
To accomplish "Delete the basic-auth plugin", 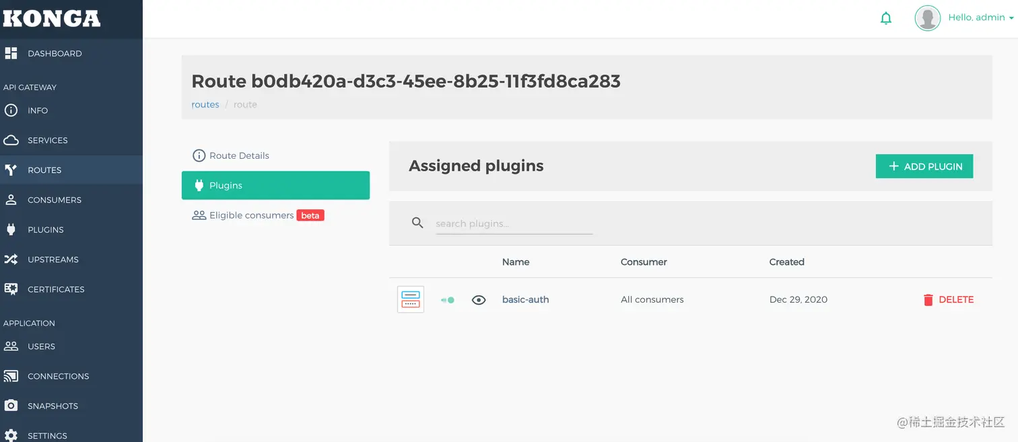I will pyautogui.click(x=949, y=300).
